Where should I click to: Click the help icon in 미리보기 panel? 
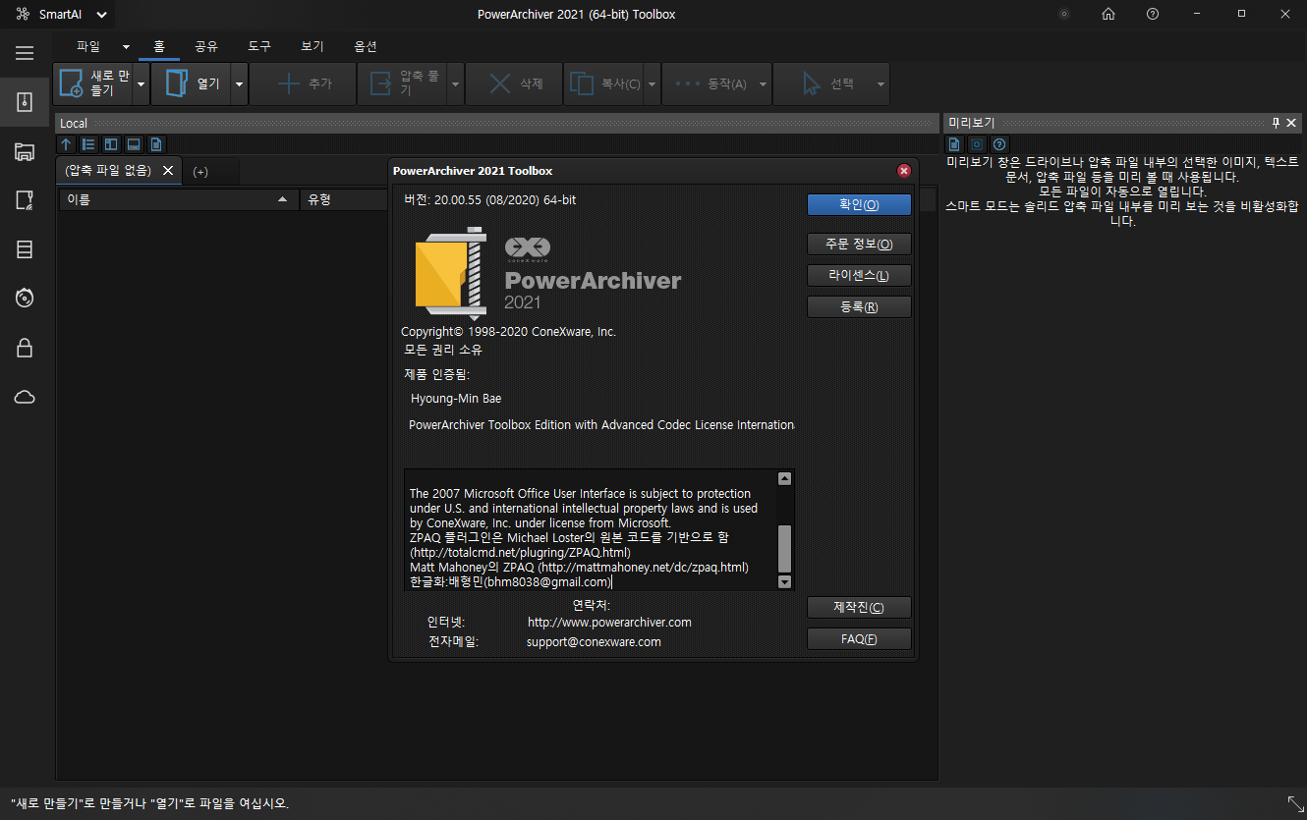(999, 144)
